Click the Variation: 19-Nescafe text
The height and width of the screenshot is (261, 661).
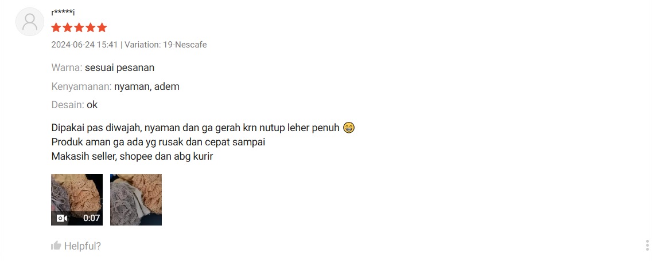pos(166,45)
